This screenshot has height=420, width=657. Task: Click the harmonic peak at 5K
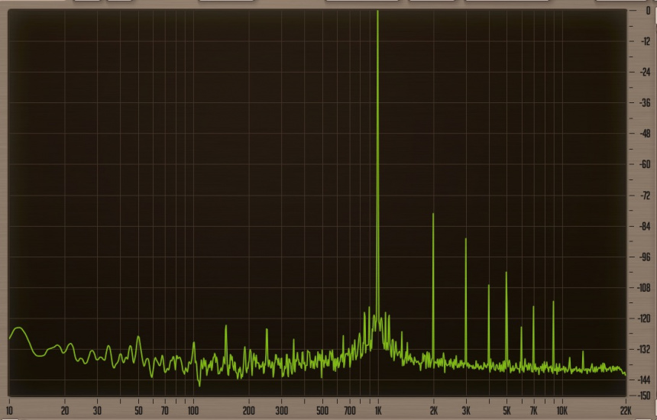[x=507, y=318]
